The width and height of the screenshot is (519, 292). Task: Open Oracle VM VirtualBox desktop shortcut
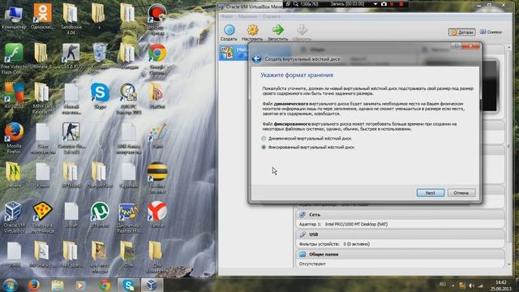(14, 217)
